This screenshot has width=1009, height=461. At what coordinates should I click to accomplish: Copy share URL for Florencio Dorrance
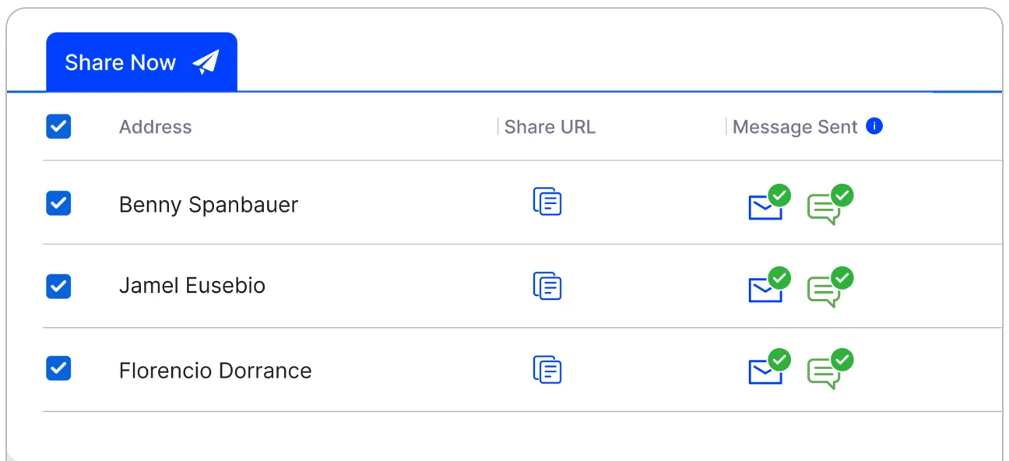[547, 369]
